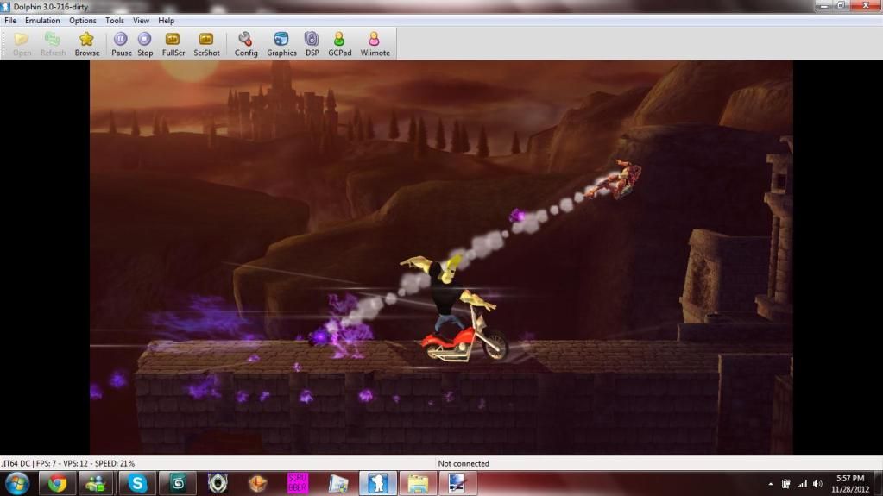
Task: Click the game render area
Action: click(441, 257)
